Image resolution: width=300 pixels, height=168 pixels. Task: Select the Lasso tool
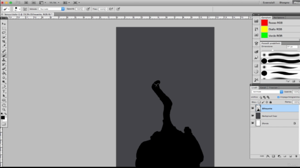(4, 33)
